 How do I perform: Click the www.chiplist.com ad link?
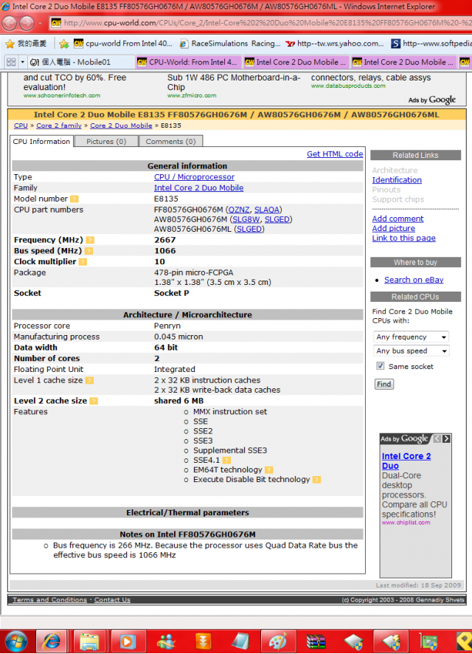(406, 522)
